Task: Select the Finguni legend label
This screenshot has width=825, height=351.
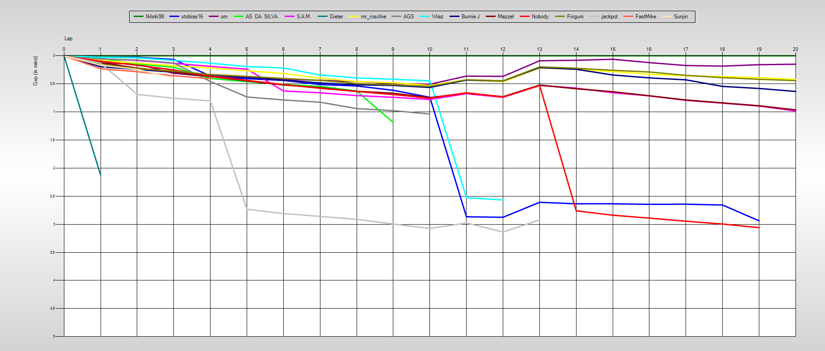Action: coord(575,17)
